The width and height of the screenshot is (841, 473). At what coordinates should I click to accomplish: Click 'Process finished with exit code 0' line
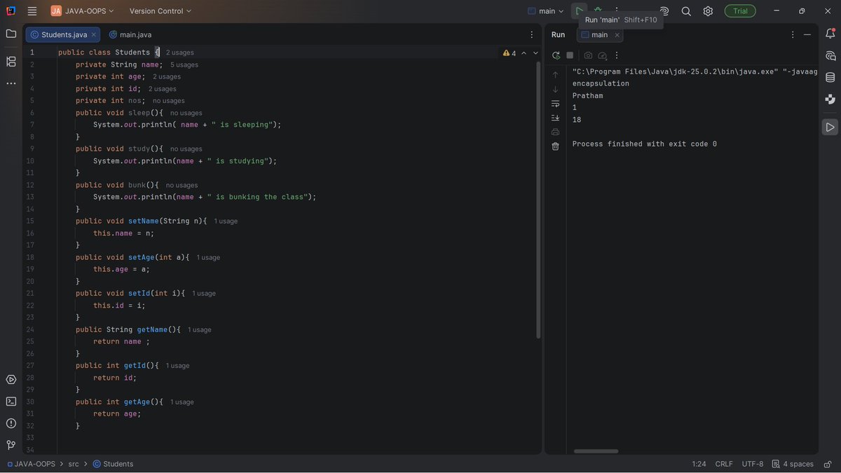(645, 144)
